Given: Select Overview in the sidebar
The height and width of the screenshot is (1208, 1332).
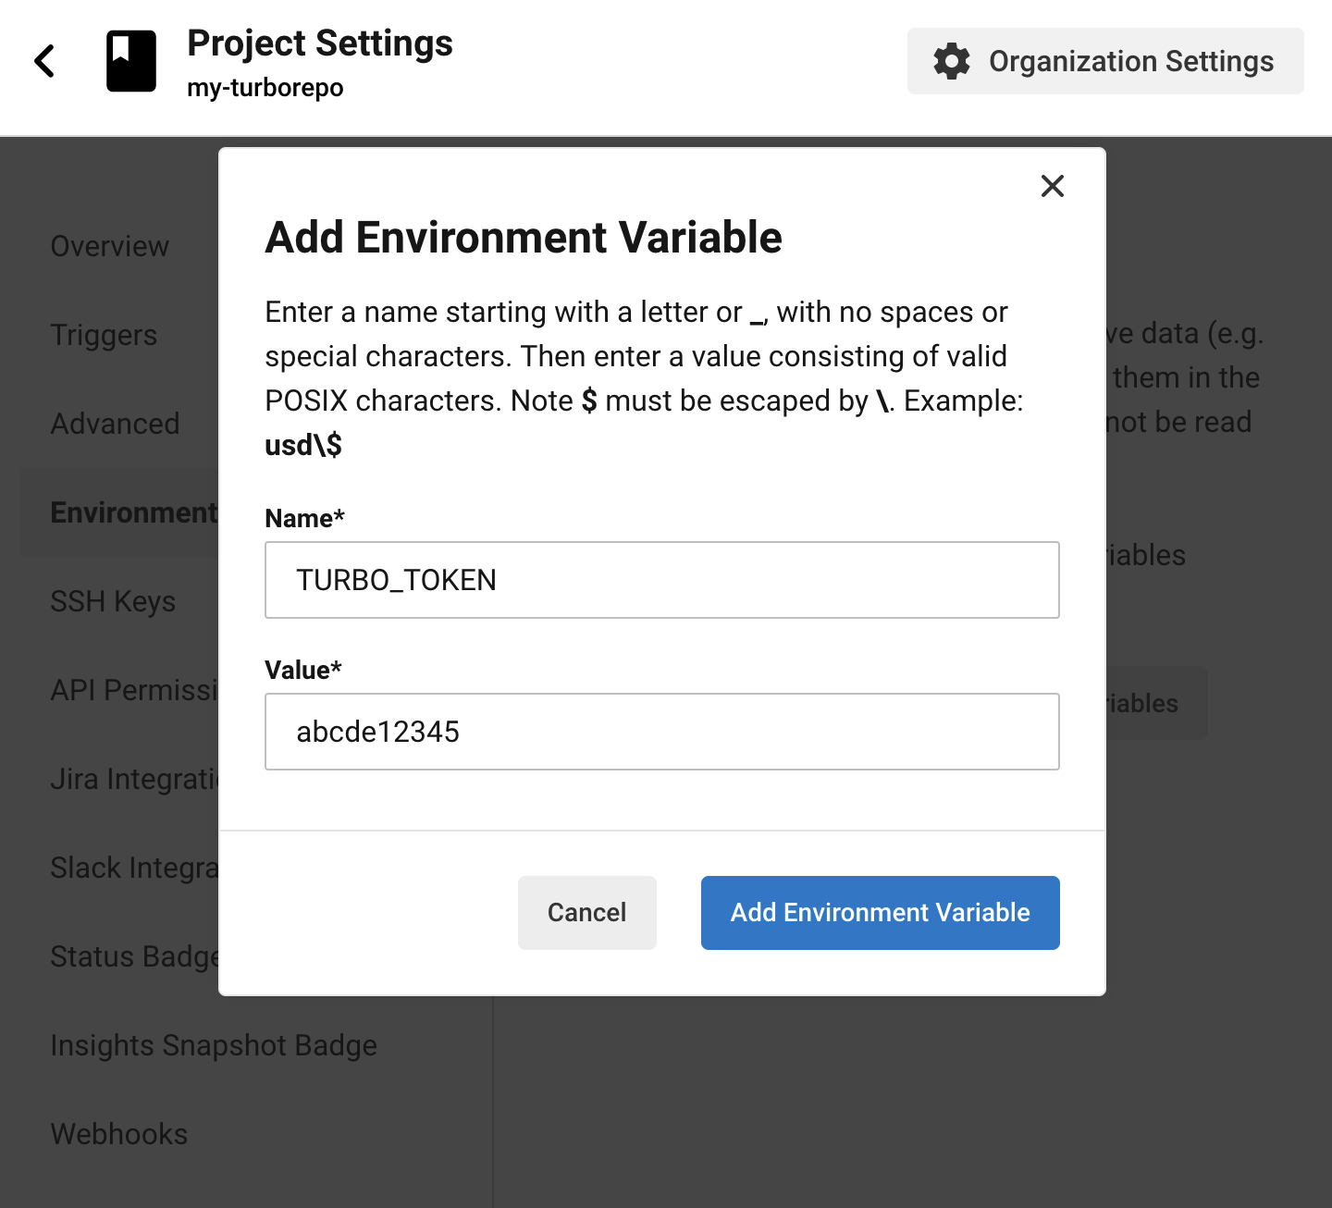Looking at the screenshot, I should click(x=109, y=246).
